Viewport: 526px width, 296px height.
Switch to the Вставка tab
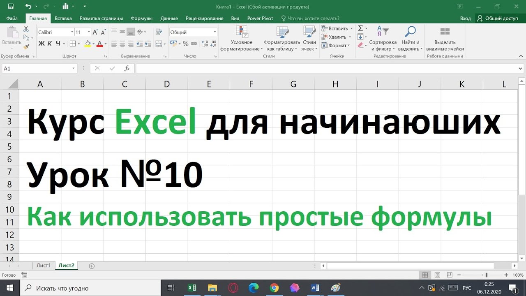pos(63,18)
